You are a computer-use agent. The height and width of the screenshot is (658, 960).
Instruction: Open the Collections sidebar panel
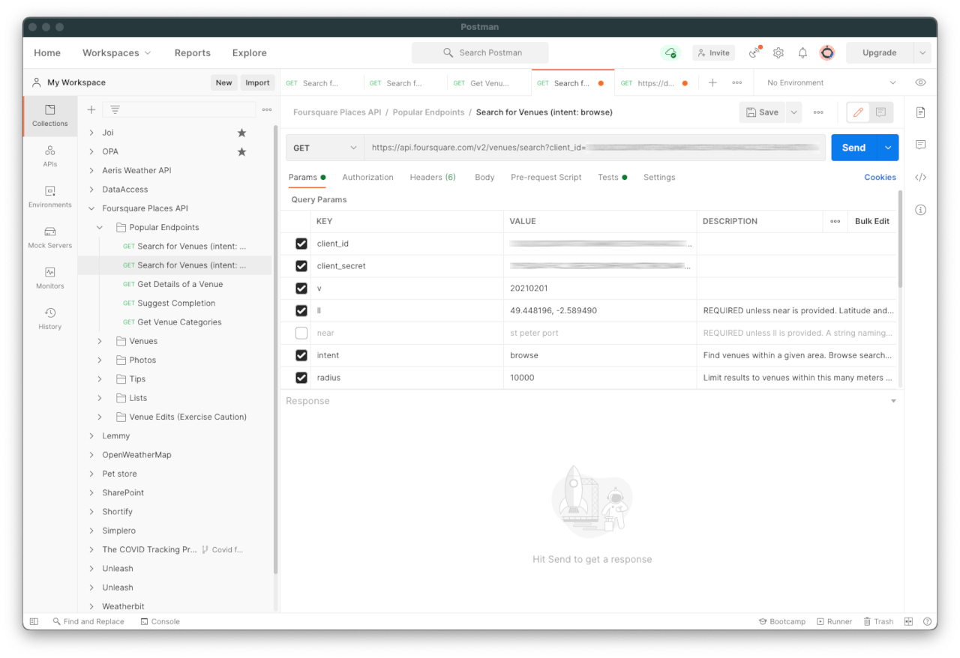tap(50, 115)
